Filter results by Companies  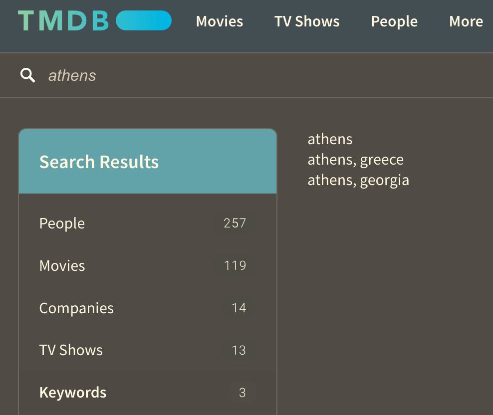click(x=76, y=308)
